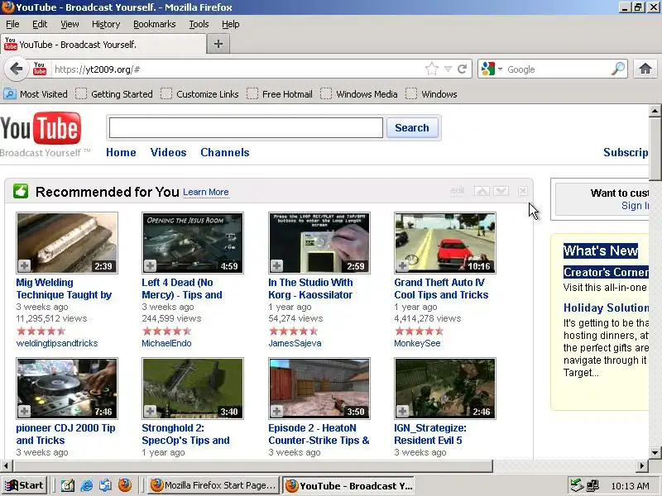The image size is (662, 496).
Task: Move the Recommended module up
Action: pyautogui.click(x=482, y=191)
